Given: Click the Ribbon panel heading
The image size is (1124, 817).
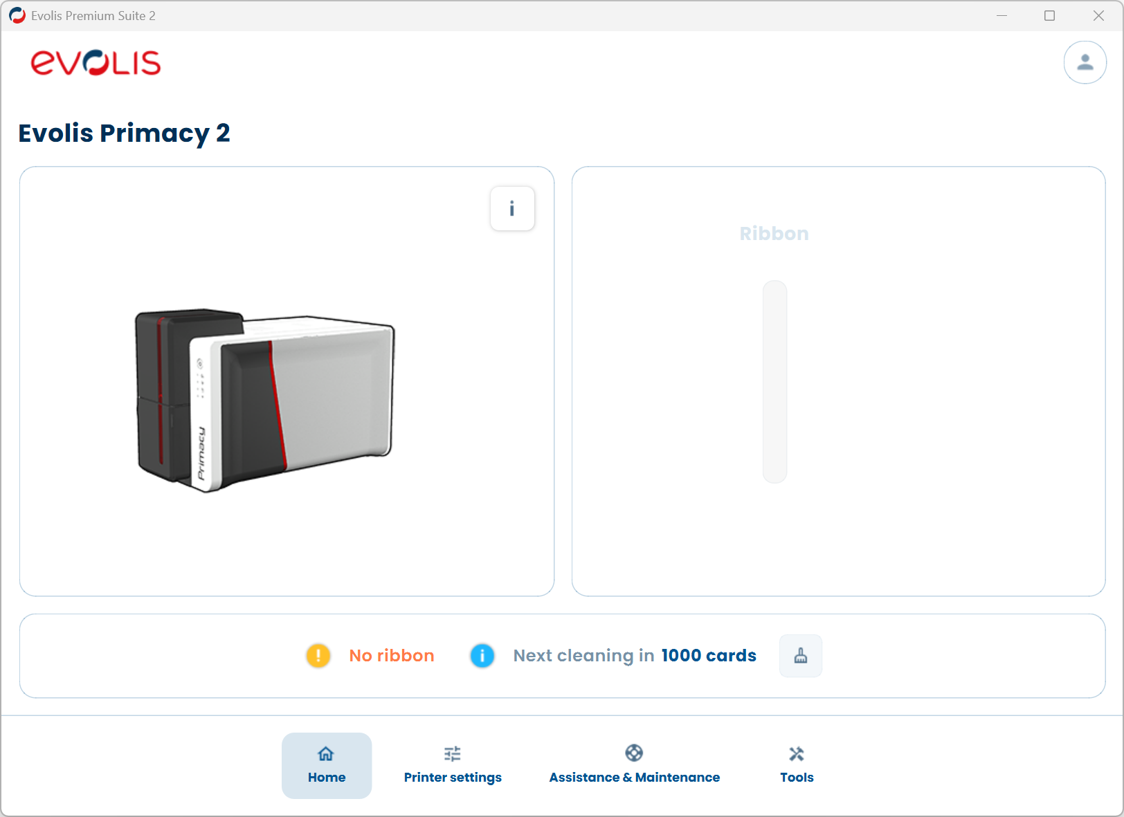Looking at the screenshot, I should pyautogui.click(x=774, y=233).
